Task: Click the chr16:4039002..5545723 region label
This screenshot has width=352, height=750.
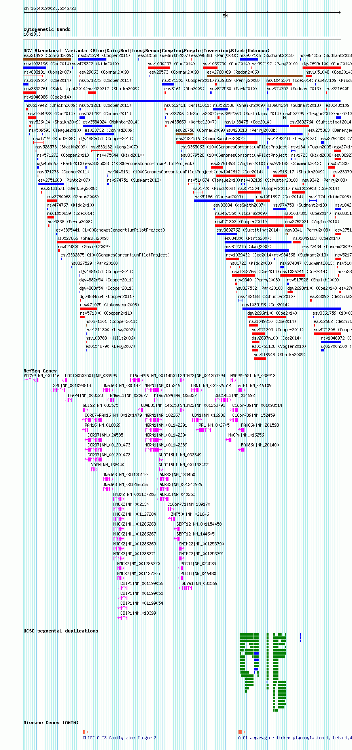Action: pyautogui.click(x=50, y=8)
